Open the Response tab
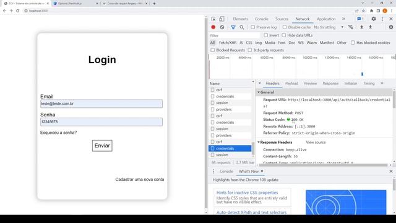This screenshot has width=396, height=223. [330, 83]
